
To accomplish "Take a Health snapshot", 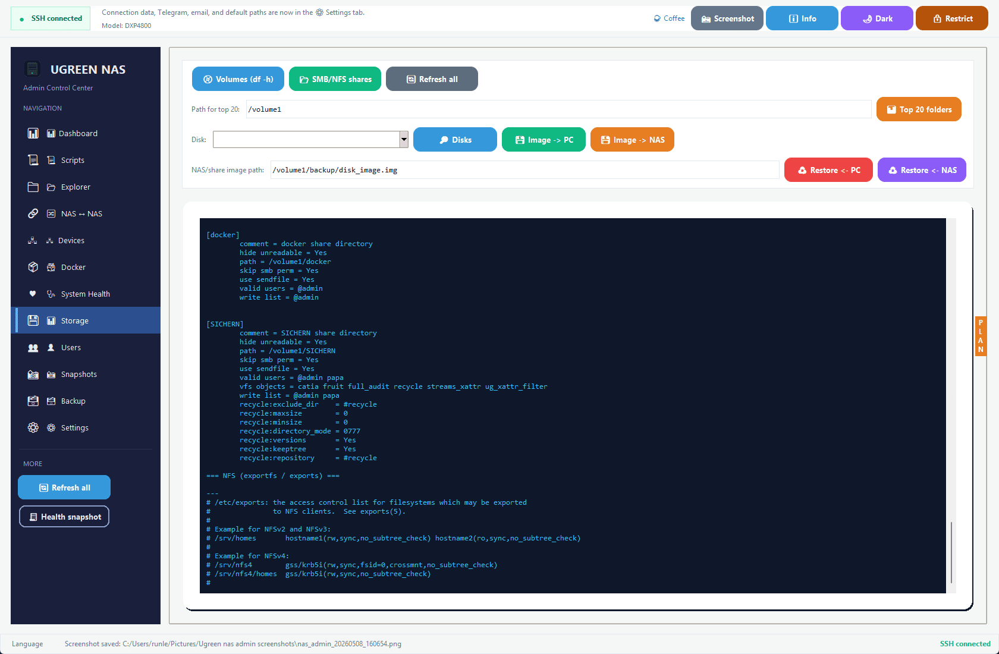I will (64, 517).
